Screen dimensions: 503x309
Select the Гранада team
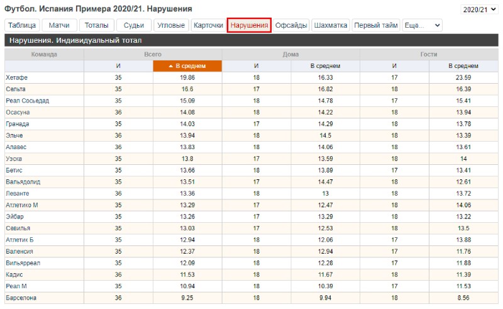click(18, 124)
